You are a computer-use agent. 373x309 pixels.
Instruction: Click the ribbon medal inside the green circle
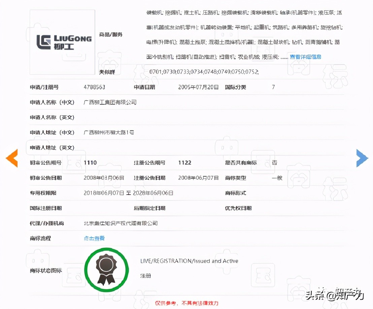point(106,269)
